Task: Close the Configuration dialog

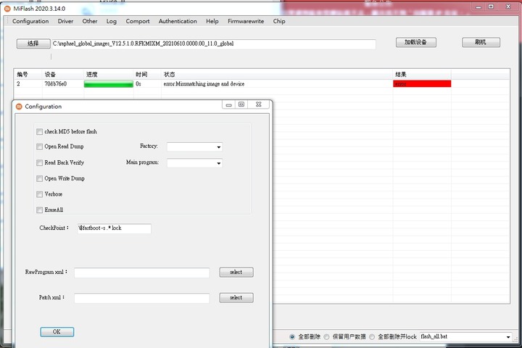Action: tap(259, 104)
